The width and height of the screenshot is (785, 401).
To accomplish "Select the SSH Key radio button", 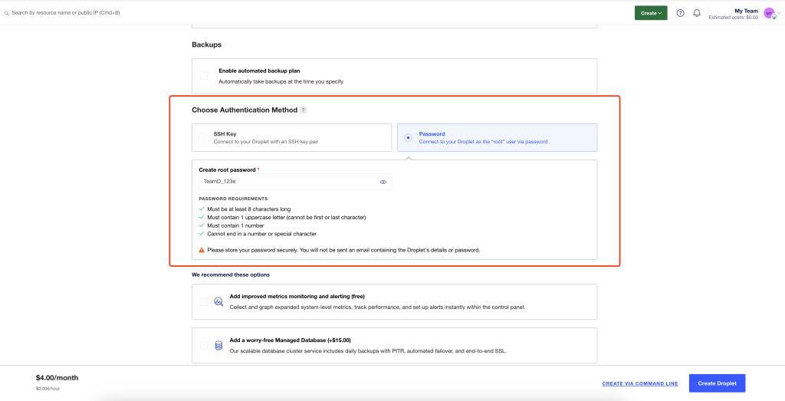I will [x=202, y=138].
